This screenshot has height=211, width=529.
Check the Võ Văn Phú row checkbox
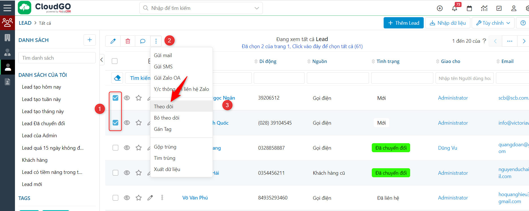pos(115,198)
